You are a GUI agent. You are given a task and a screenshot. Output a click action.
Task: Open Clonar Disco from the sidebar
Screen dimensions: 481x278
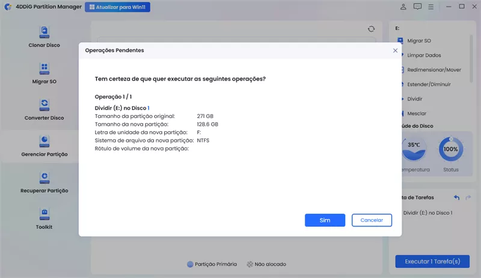click(44, 37)
